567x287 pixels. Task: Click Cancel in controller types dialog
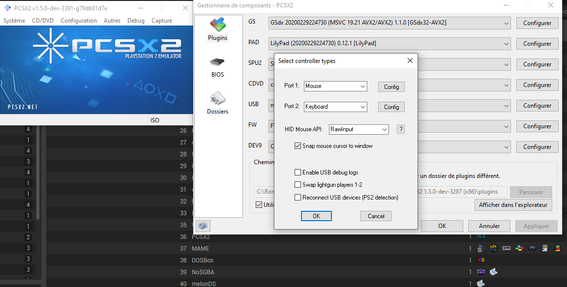point(376,216)
